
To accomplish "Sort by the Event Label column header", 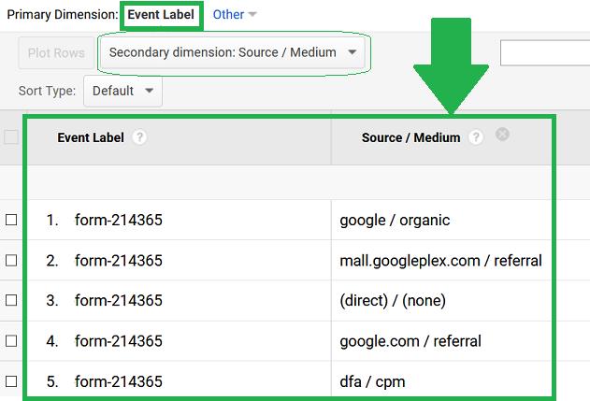I will click(x=91, y=137).
